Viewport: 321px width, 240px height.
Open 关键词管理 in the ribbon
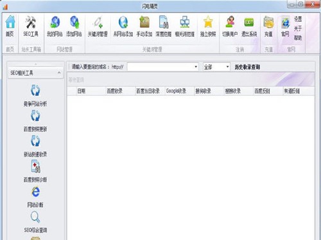[x=98, y=26]
